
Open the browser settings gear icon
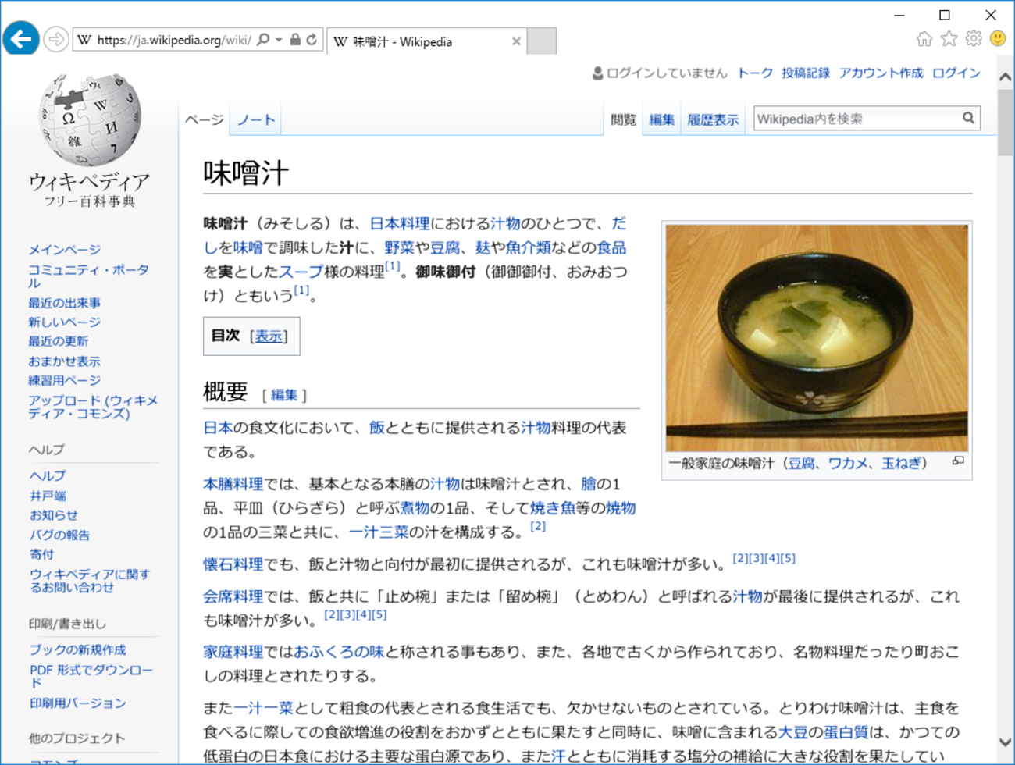pos(974,38)
